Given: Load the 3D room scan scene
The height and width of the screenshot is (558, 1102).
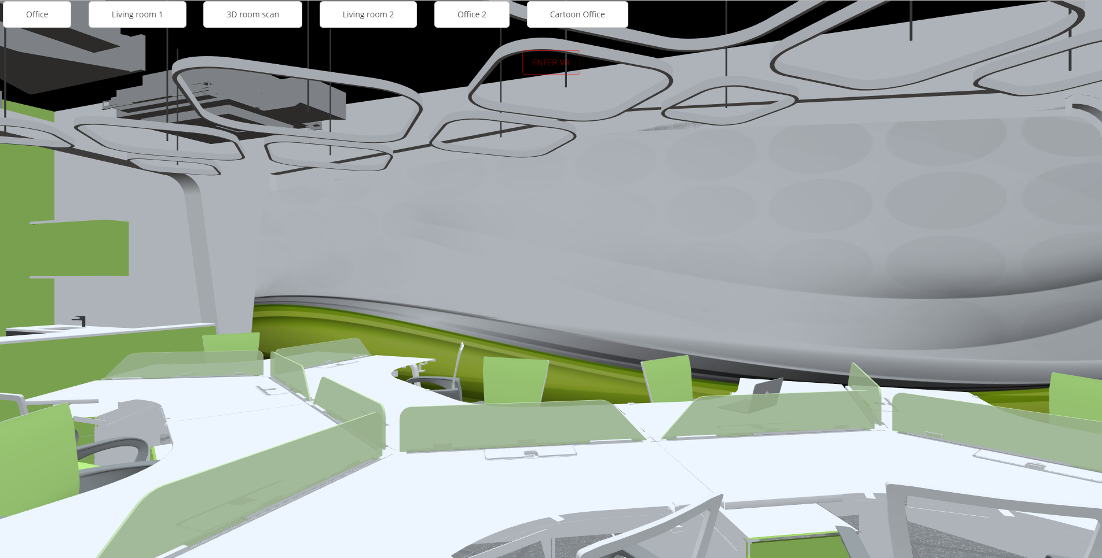Looking at the screenshot, I should (252, 14).
